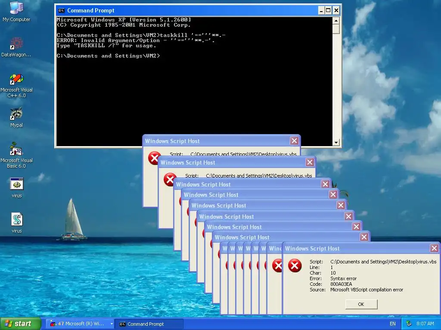441x330 pixels.
Task: Click the EN language indicator
Action: coord(393,324)
